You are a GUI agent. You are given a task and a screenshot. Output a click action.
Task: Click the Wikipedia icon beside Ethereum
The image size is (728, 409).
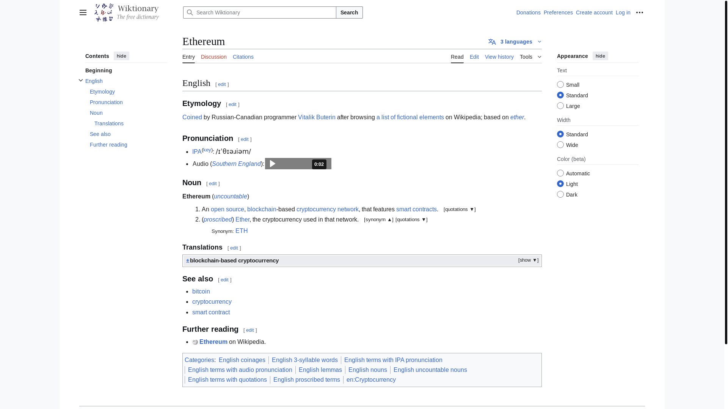tap(195, 342)
